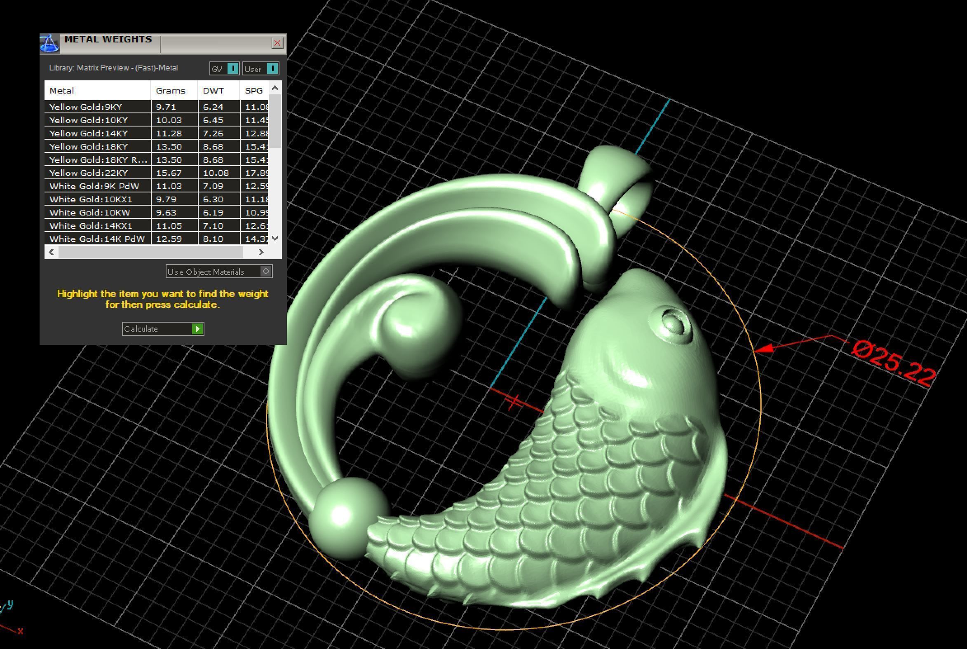Toggle the GV library switch
Image resolution: width=967 pixels, height=649 pixels.
click(232, 69)
